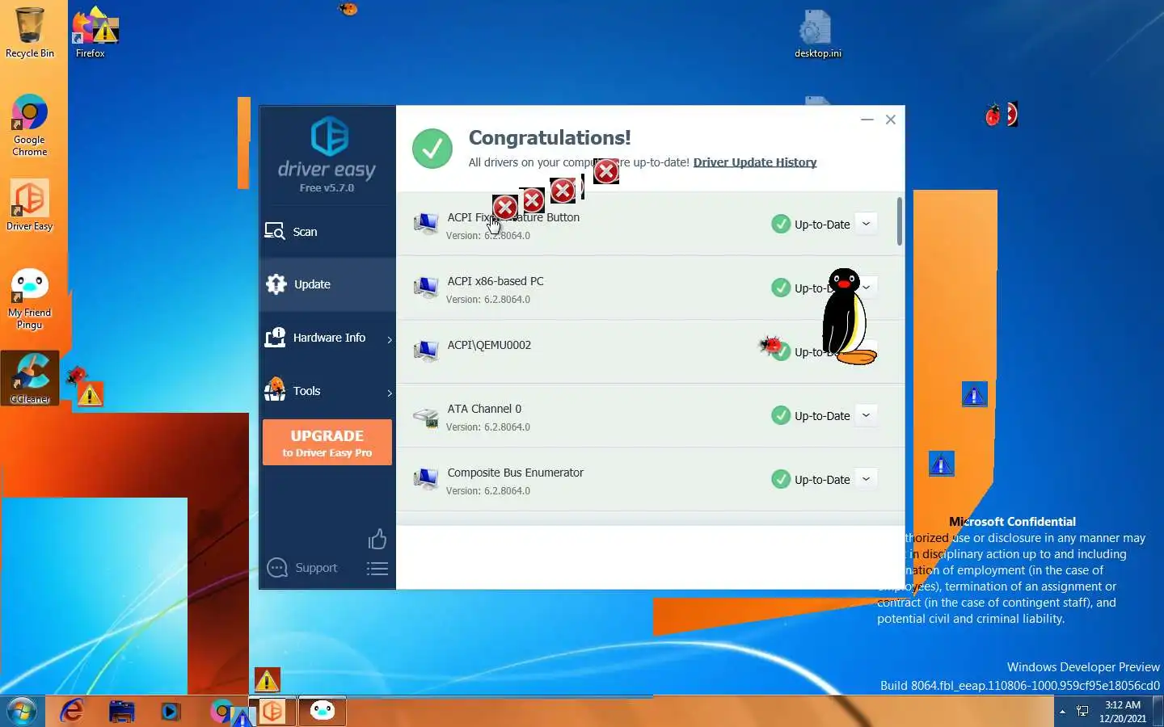This screenshot has width=1164, height=727.
Task: Click the system clock showing 3:12 AM
Action: tap(1123, 712)
